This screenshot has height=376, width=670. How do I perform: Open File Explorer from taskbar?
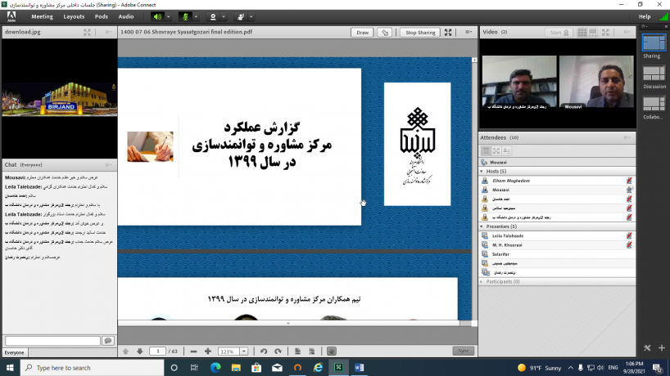coord(236,368)
